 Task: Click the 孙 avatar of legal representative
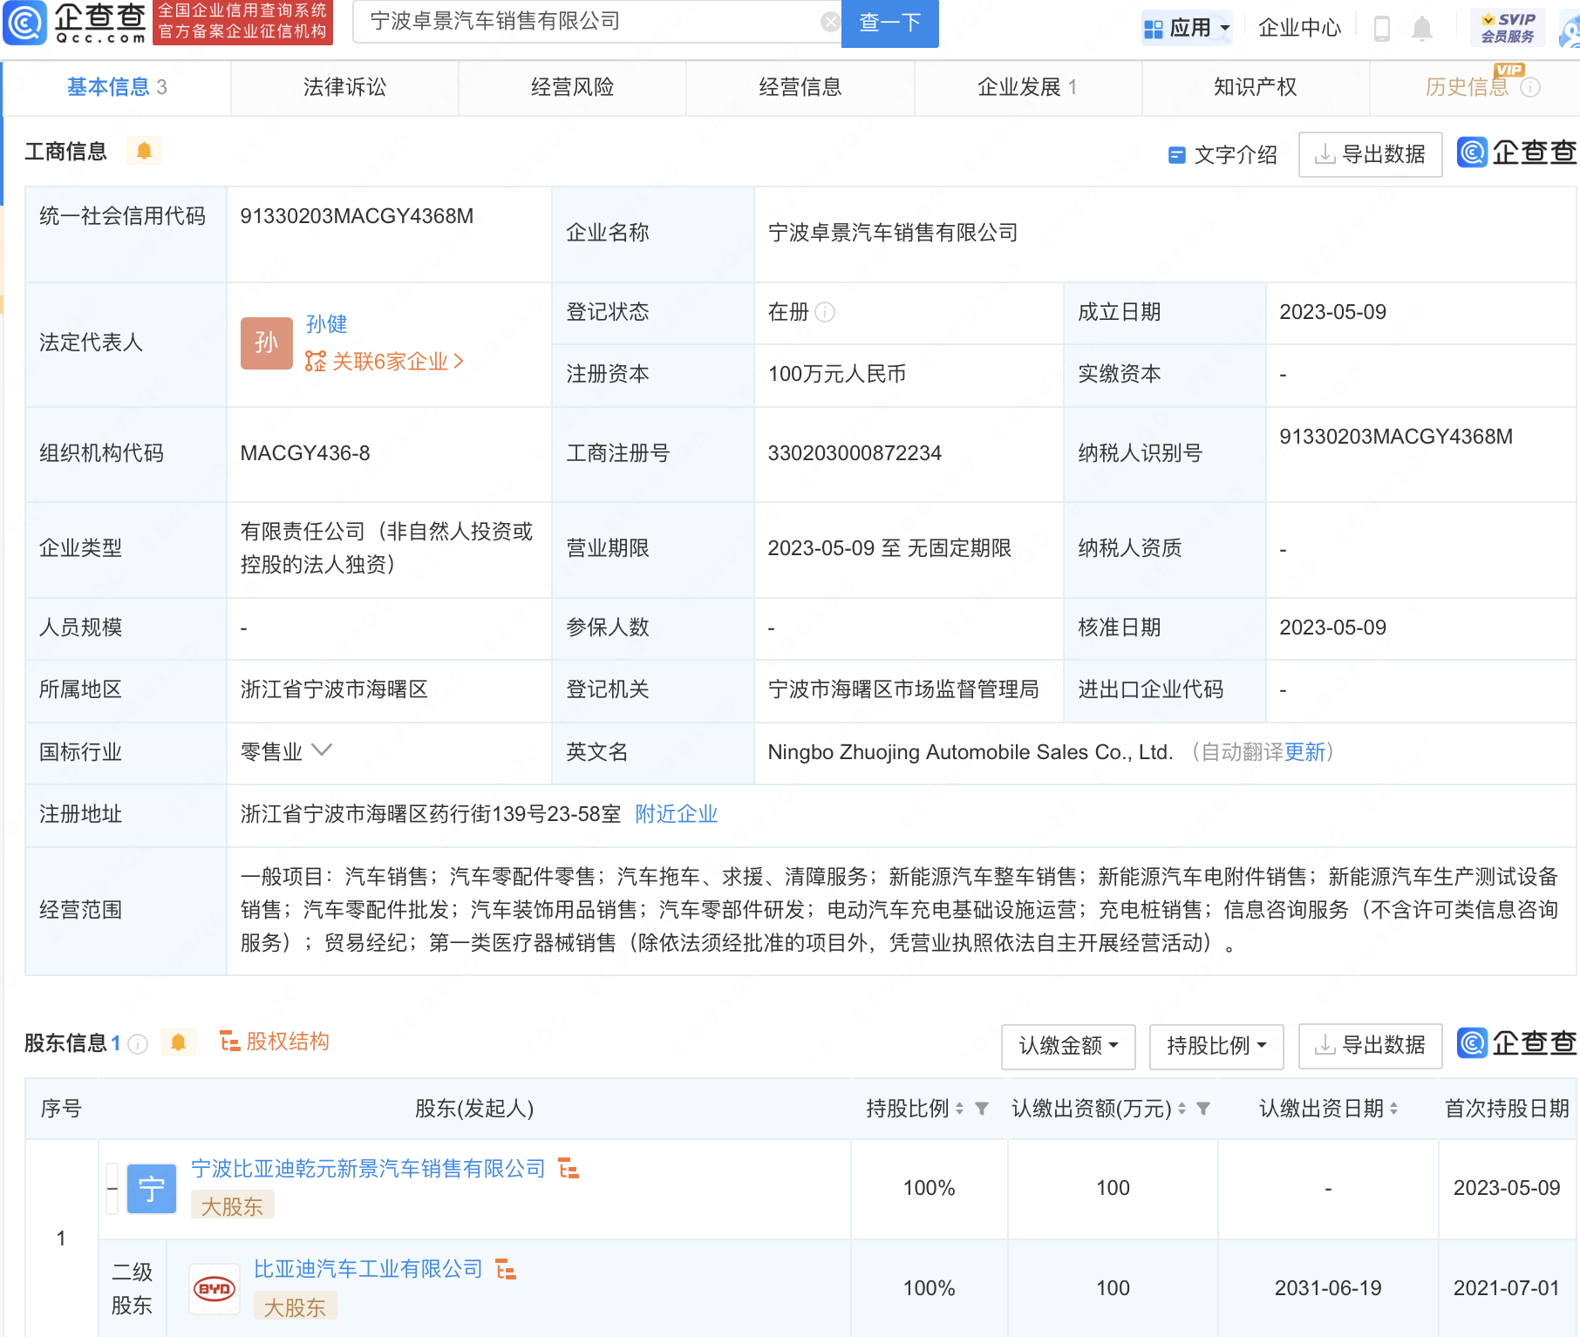pyautogui.click(x=266, y=343)
